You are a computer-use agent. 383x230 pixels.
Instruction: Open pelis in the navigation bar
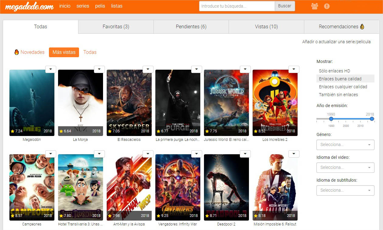(x=100, y=6)
